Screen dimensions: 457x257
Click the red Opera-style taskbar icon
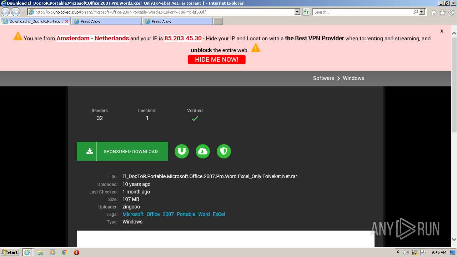pyautogui.click(x=76, y=252)
